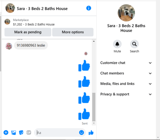The image size is (160, 140).
Task: Expand Media, files and links section
Action: [126, 84]
